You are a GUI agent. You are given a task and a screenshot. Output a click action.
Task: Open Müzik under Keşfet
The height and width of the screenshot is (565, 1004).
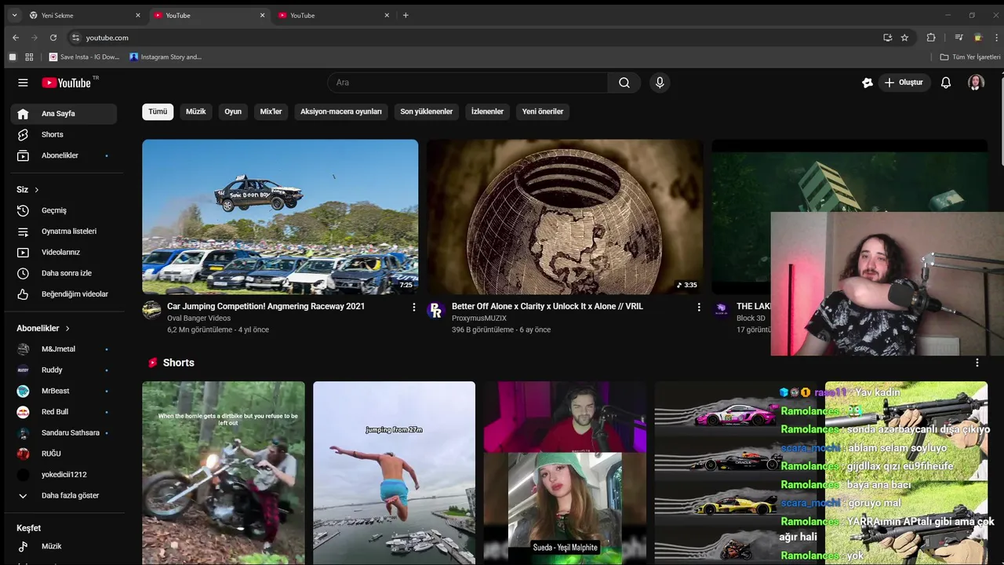[64, 546]
